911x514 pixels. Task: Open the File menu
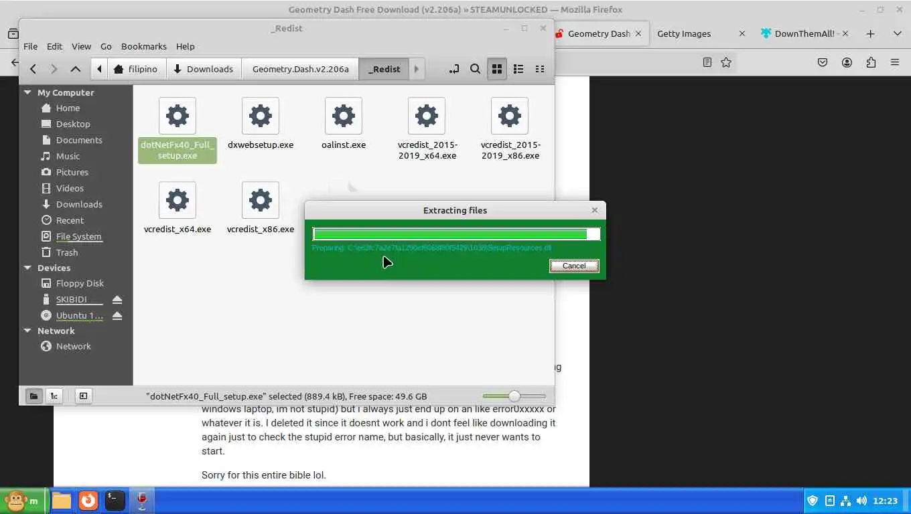(x=31, y=46)
